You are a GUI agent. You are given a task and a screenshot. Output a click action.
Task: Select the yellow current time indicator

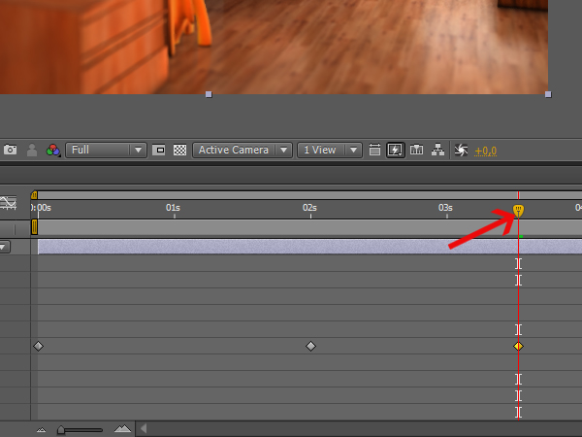coord(518,211)
